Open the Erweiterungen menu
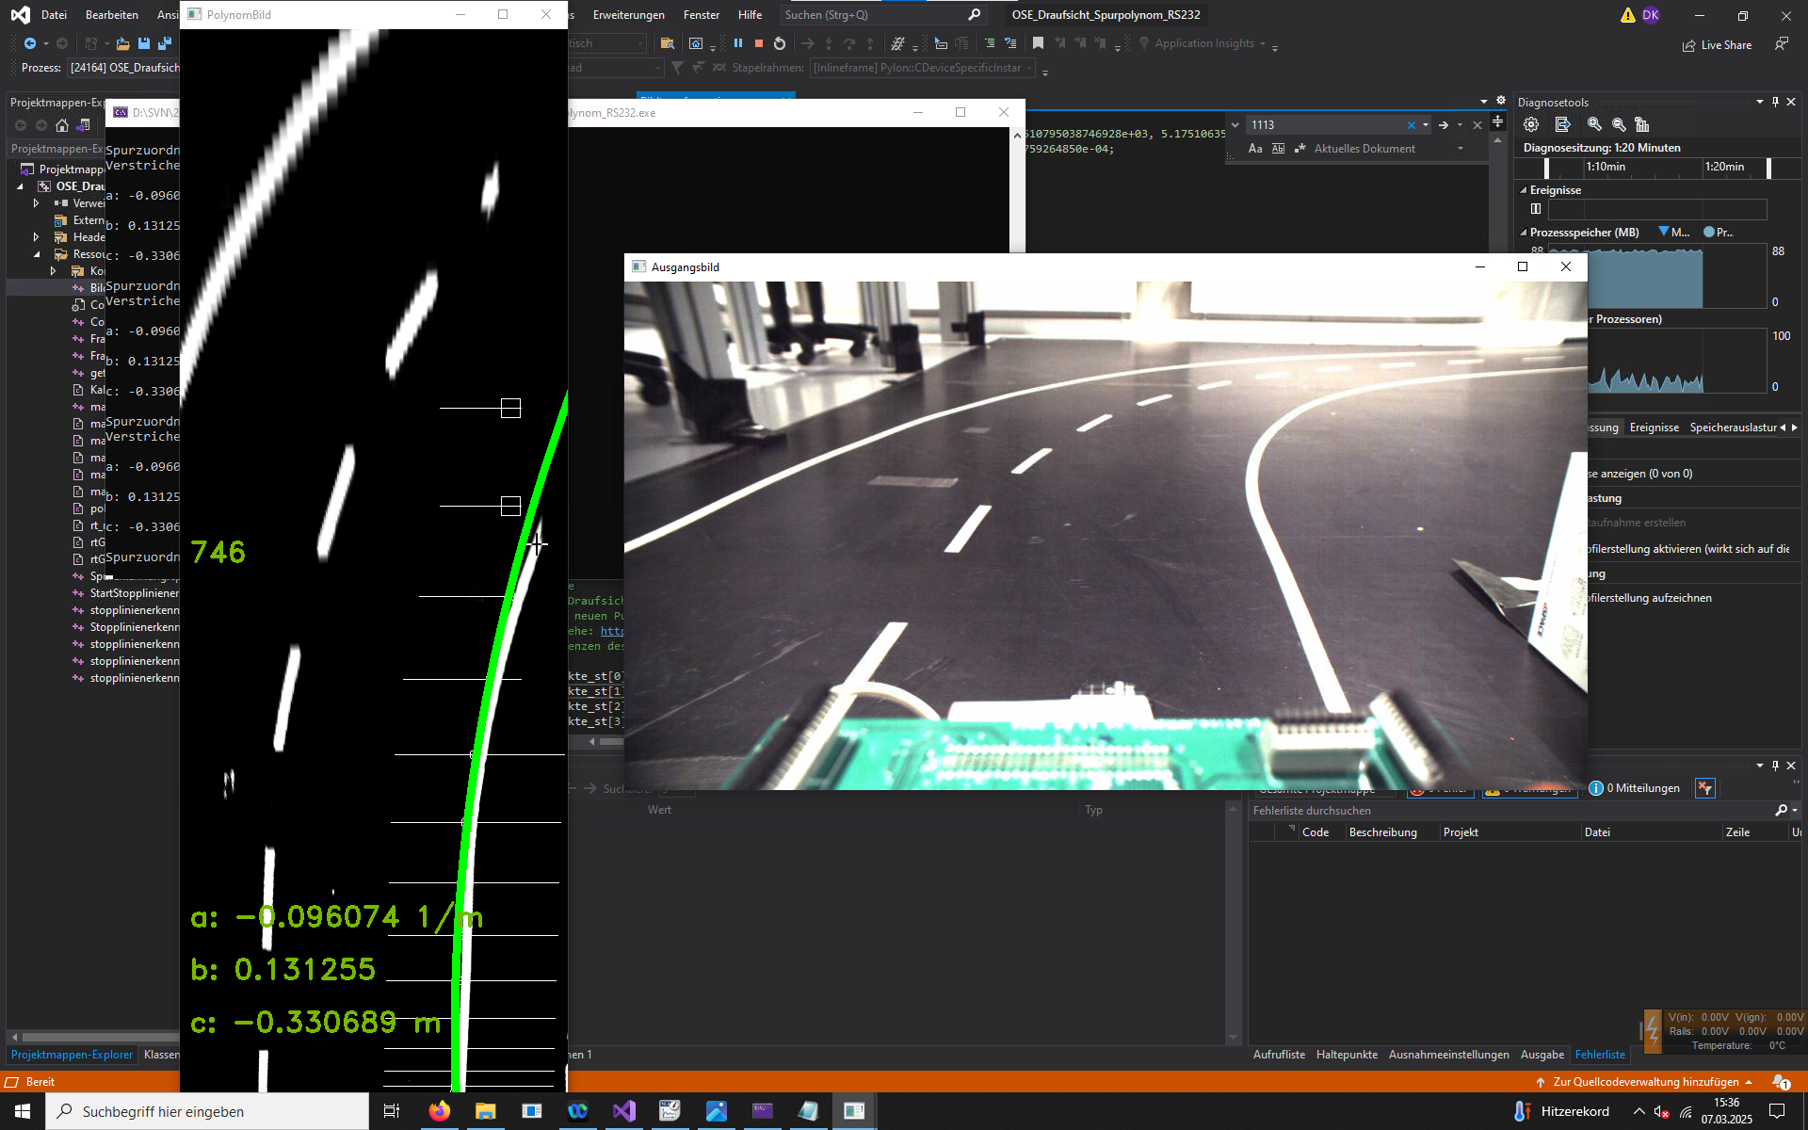This screenshot has height=1130, width=1808. 628,15
